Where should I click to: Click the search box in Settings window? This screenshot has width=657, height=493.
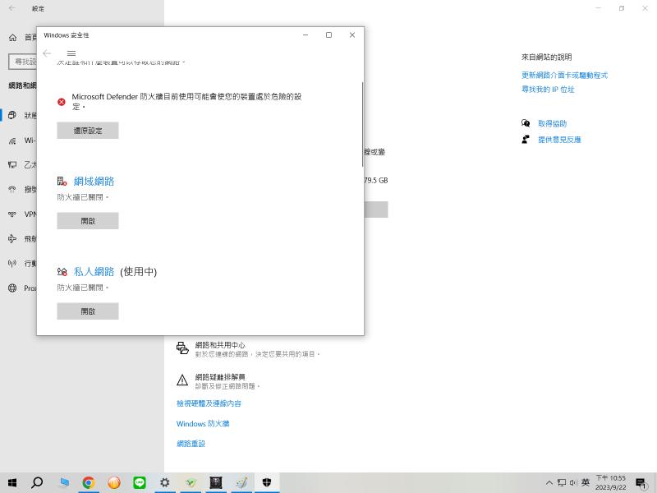[23, 62]
